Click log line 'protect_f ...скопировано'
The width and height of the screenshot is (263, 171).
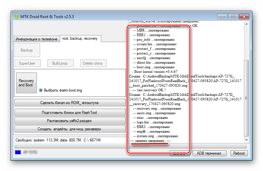tap(154, 49)
